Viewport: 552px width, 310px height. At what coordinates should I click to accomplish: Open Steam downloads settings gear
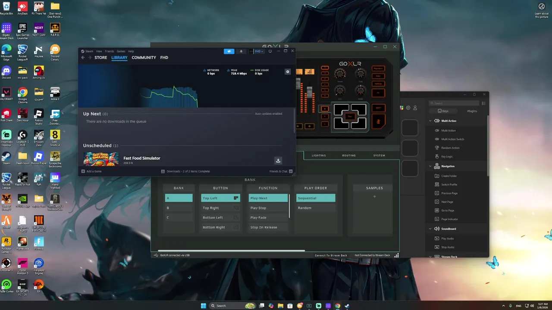point(288,71)
